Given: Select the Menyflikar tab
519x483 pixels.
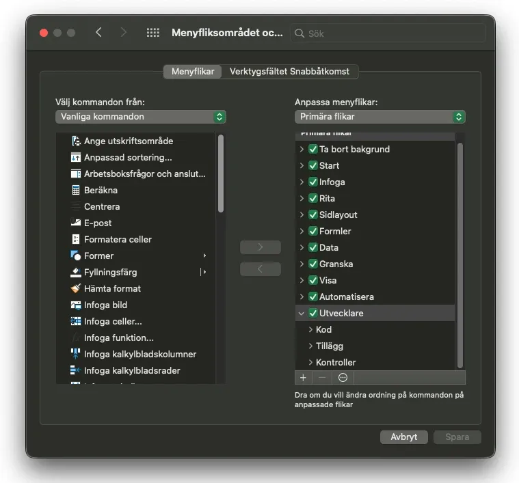Looking at the screenshot, I should tap(193, 71).
